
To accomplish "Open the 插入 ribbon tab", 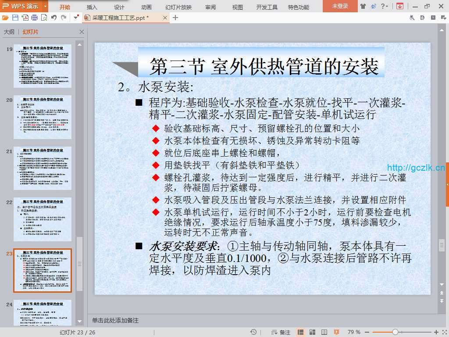I will click(92, 7).
